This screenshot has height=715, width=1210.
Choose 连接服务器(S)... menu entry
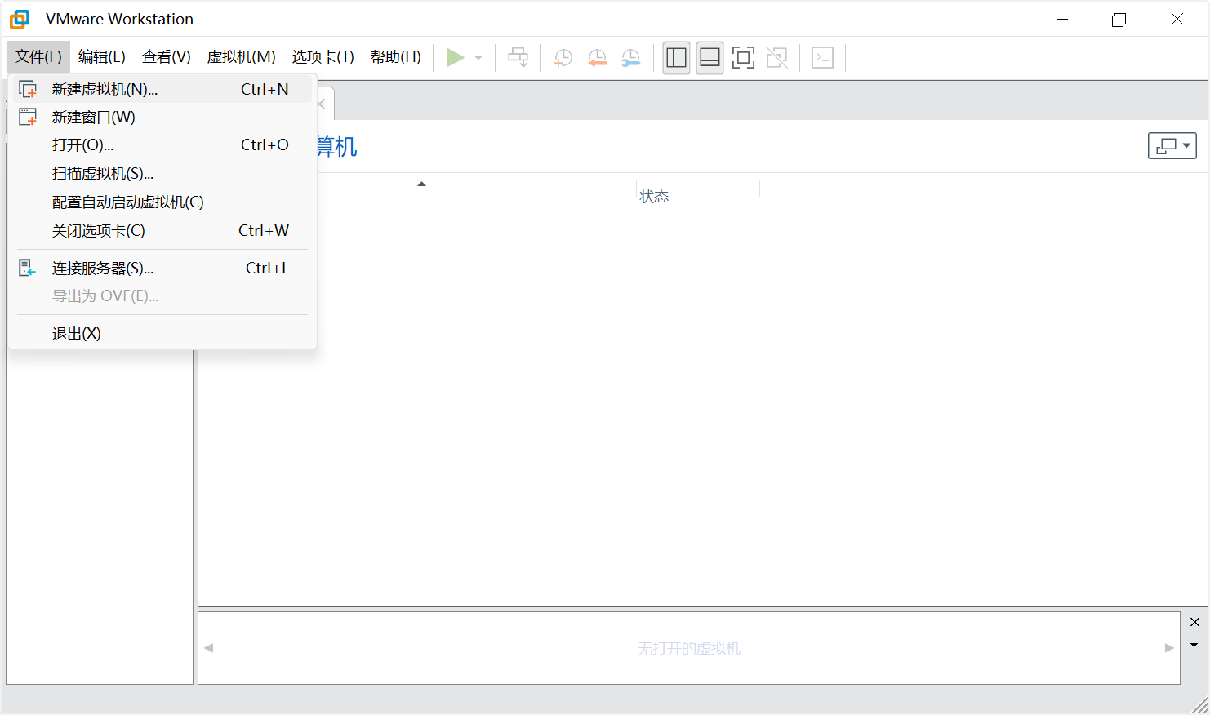pyautogui.click(x=162, y=268)
